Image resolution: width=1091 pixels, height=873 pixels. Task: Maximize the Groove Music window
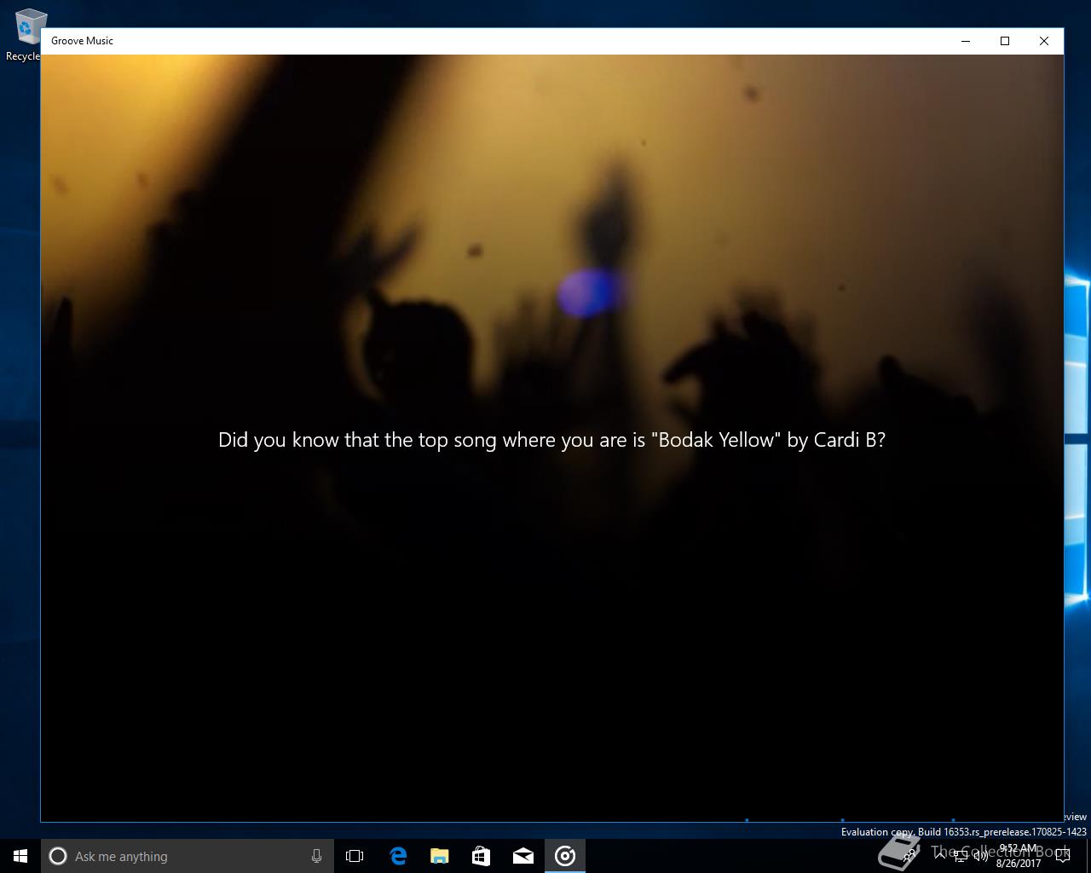[1005, 41]
